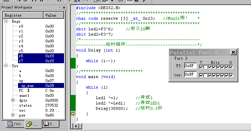Click the 0x0000 dptr value
The image size is (251, 131).
click(x=52, y=100)
